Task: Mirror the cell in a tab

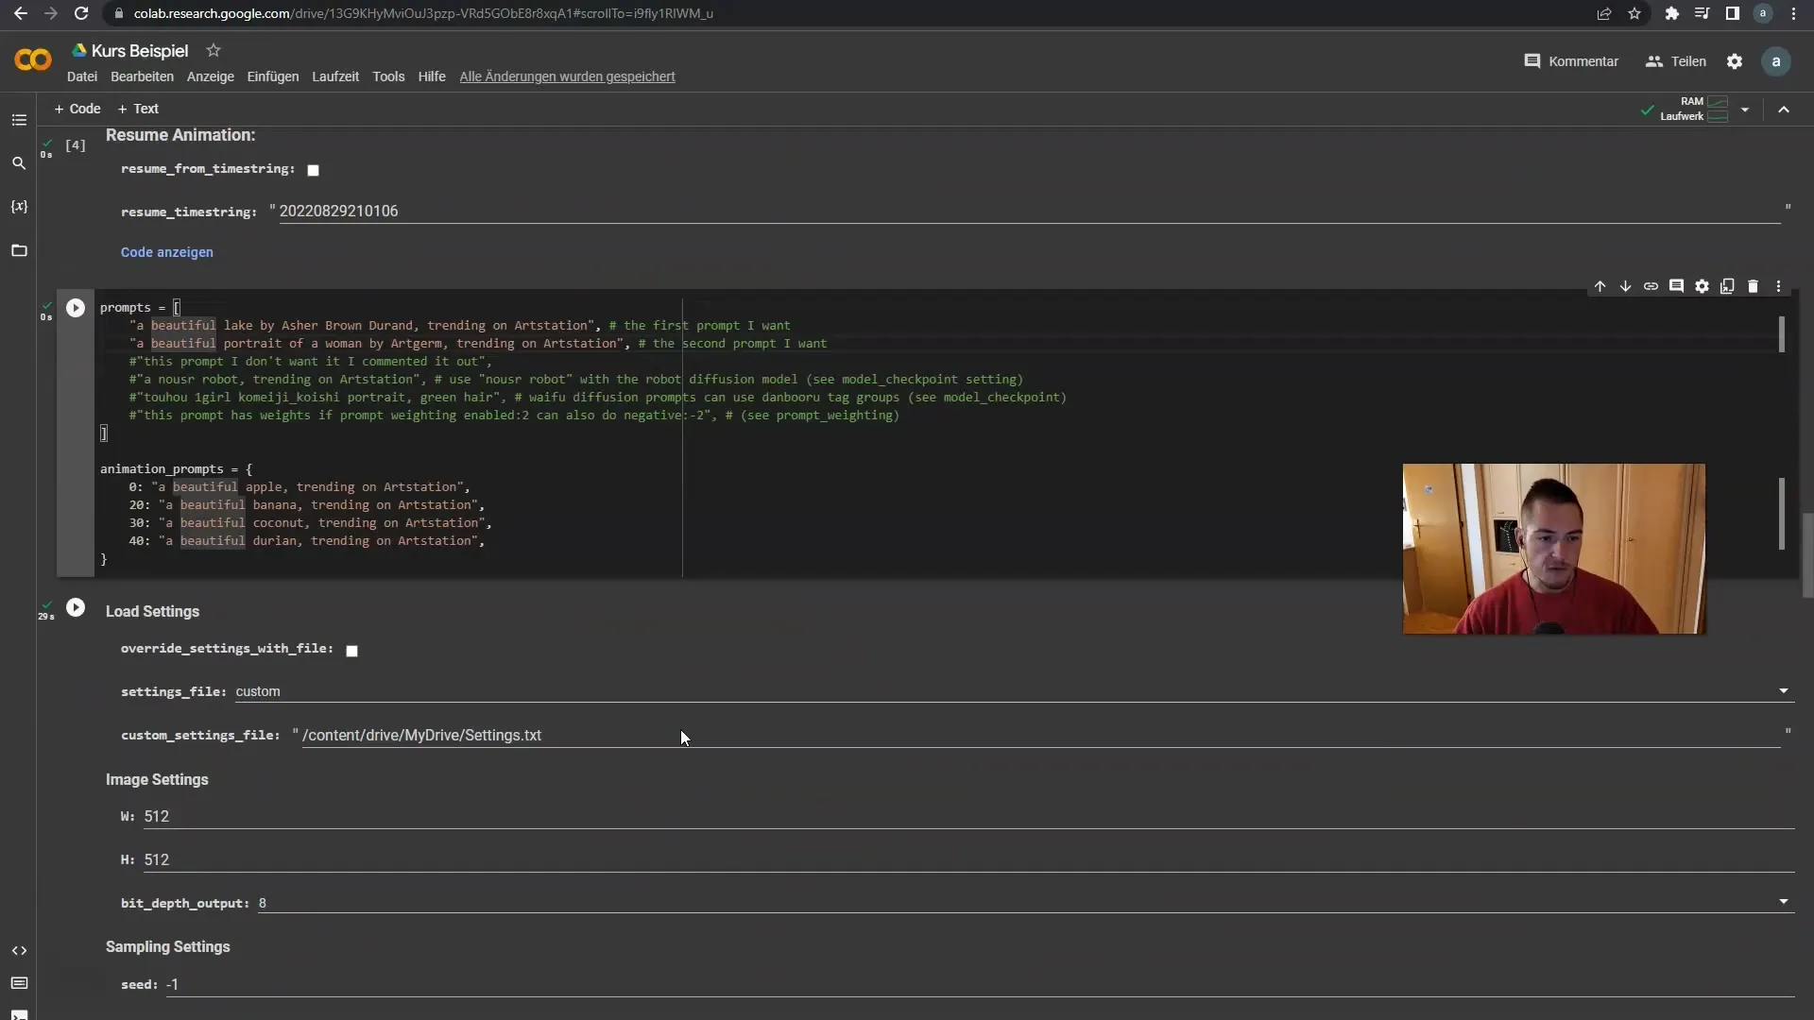Action: pos(1727,286)
